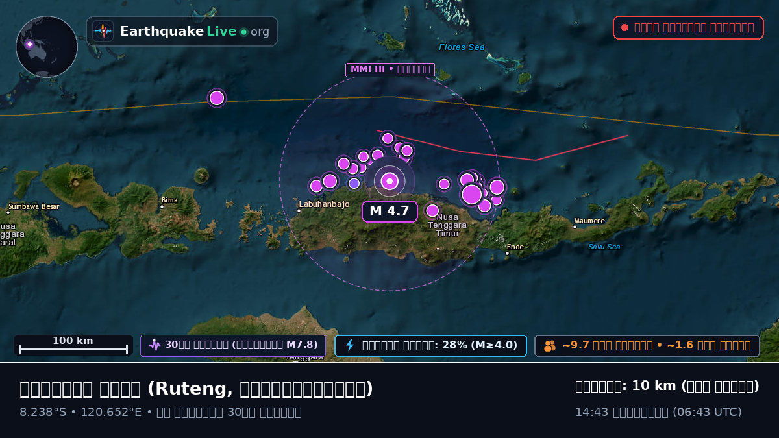The image size is (779, 438).
Task: Click the green dot in the Live.org logo
Action: click(243, 32)
